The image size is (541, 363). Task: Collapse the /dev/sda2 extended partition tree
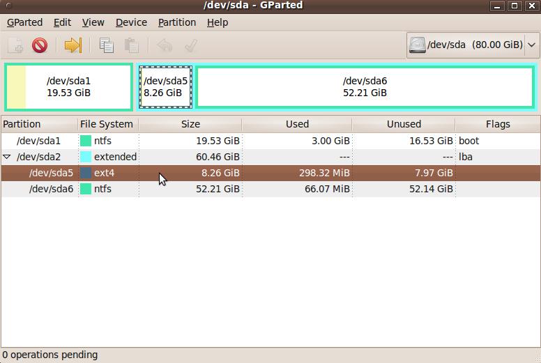(x=6, y=157)
